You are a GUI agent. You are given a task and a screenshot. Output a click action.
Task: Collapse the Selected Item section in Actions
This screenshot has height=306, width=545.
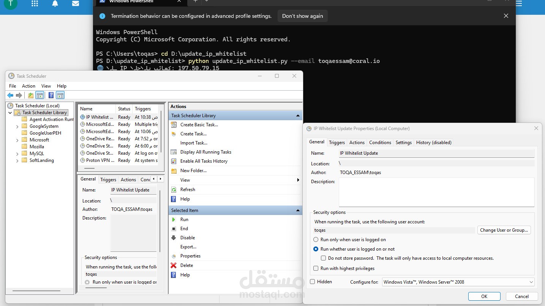click(x=298, y=210)
